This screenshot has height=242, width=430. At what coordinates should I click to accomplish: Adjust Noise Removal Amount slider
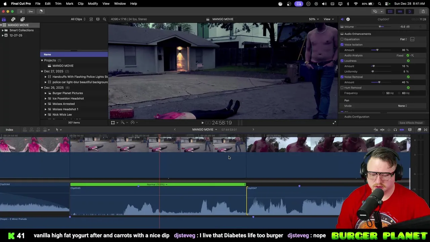(379, 82)
